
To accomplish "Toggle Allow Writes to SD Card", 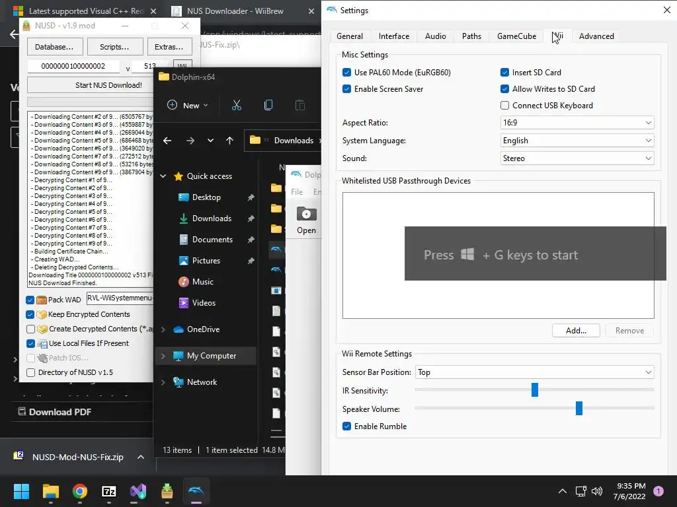I will point(504,89).
